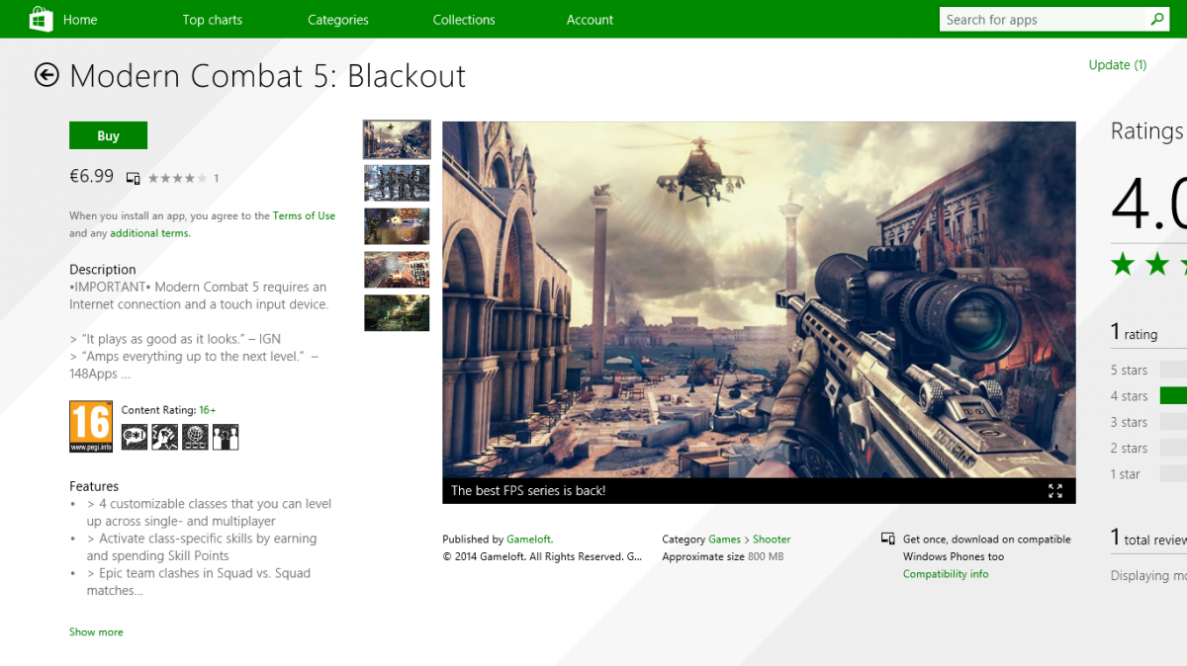This screenshot has height=666, width=1187.
Task: Open the Update (1) link
Action: pos(1118,65)
